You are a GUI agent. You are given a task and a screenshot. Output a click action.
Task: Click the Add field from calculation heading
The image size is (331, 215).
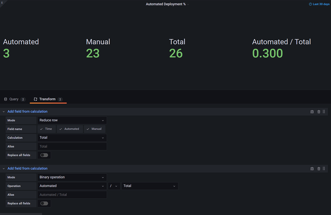pyautogui.click(x=27, y=111)
